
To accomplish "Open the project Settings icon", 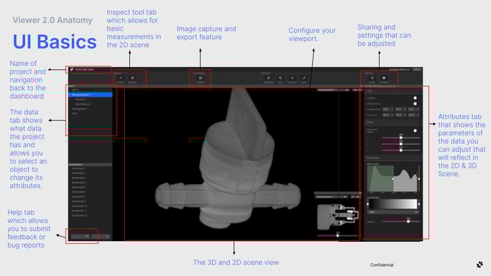I will pos(384,78).
